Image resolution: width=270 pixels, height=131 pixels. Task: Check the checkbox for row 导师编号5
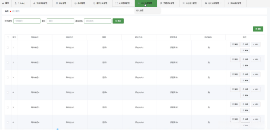(8, 107)
